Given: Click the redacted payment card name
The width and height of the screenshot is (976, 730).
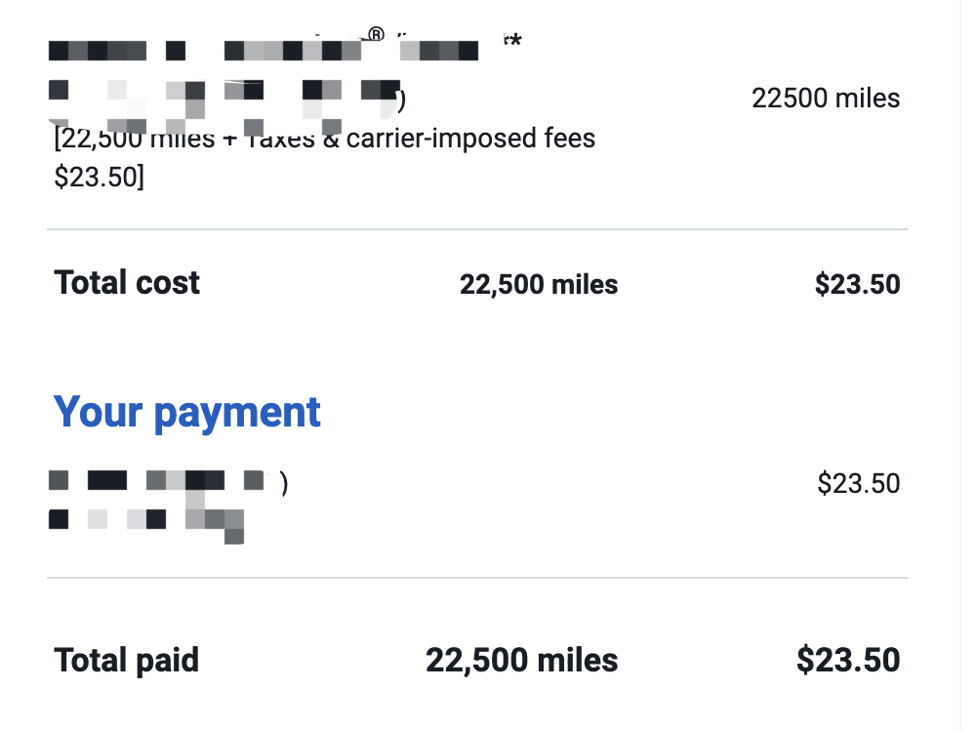Looking at the screenshot, I should (x=156, y=480).
